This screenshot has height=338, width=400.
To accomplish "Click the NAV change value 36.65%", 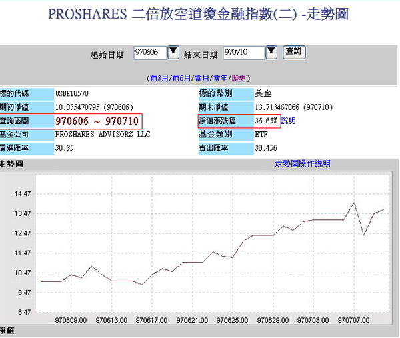I will pyautogui.click(x=266, y=121).
